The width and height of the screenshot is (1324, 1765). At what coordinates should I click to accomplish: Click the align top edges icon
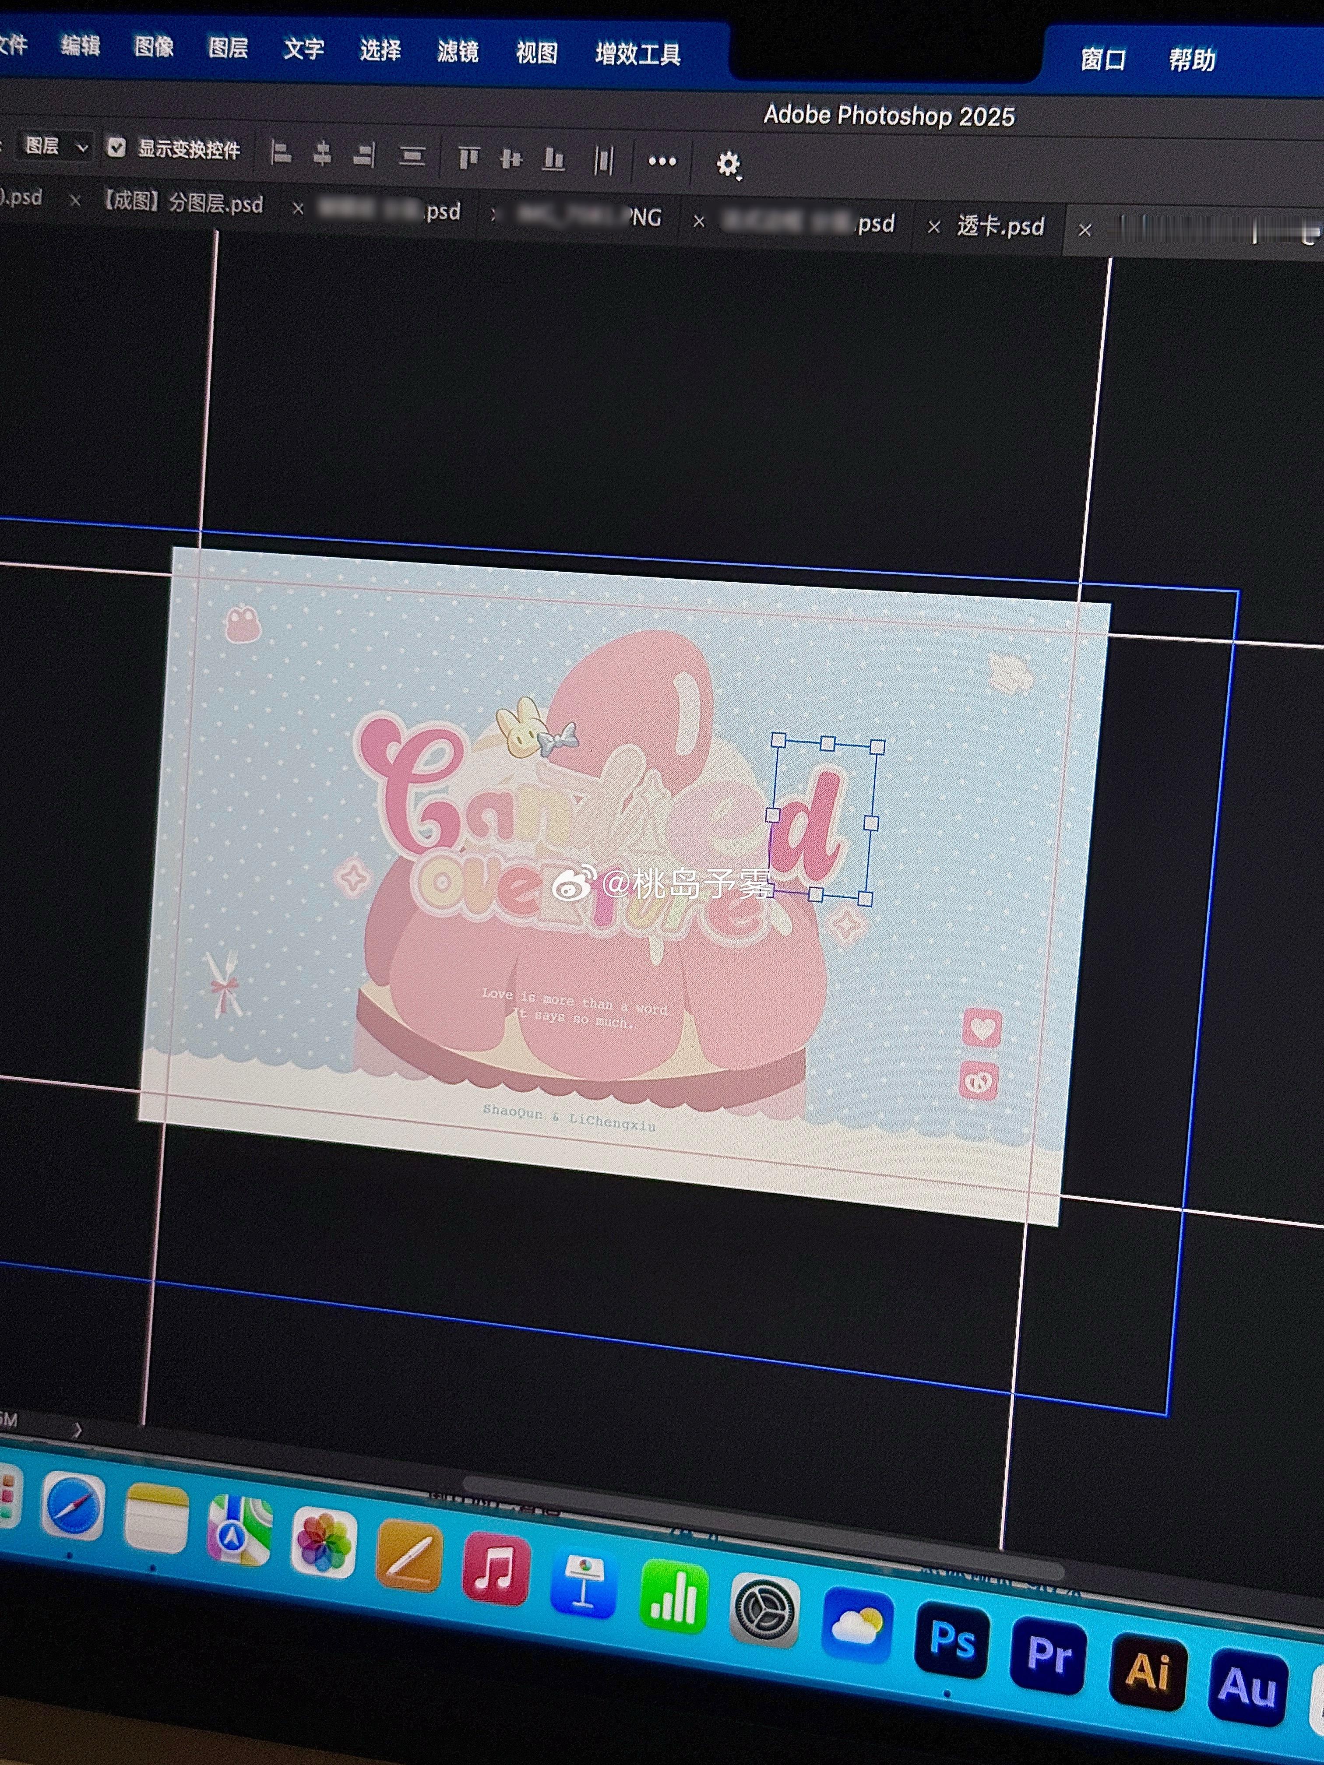pos(468,158)
